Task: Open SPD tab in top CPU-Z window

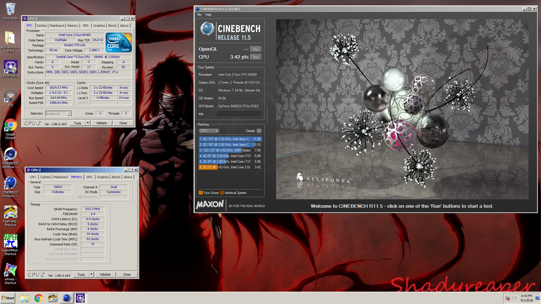Action: [x=86, y=26]
